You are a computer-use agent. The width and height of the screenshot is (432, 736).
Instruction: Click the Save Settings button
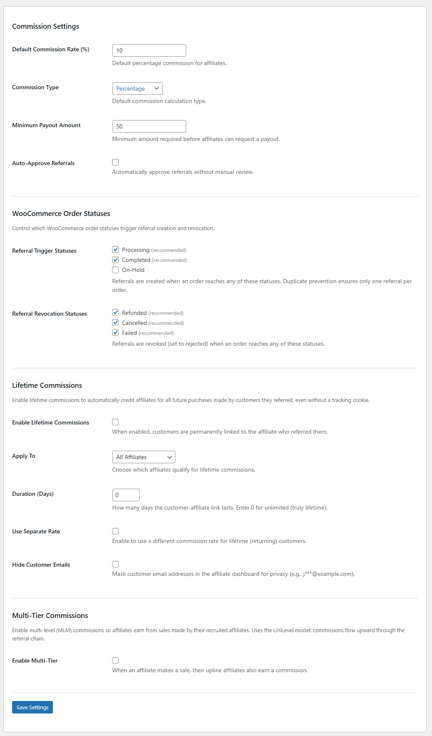[32, 707]
